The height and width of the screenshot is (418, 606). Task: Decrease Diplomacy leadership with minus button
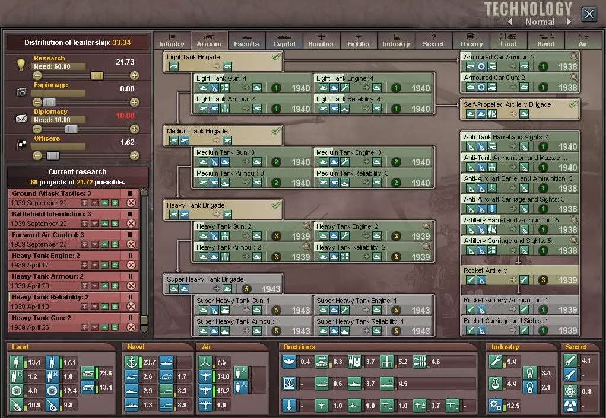point(37,129)
